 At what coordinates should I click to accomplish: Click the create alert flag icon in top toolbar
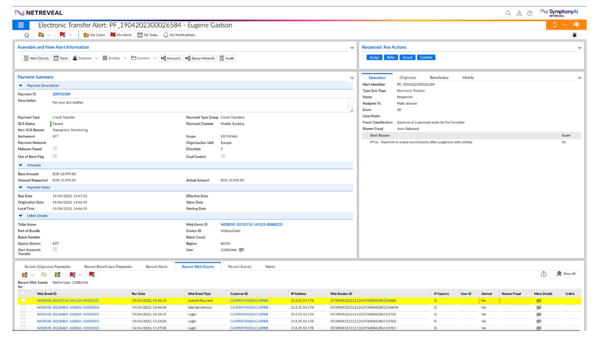[62, 35]
